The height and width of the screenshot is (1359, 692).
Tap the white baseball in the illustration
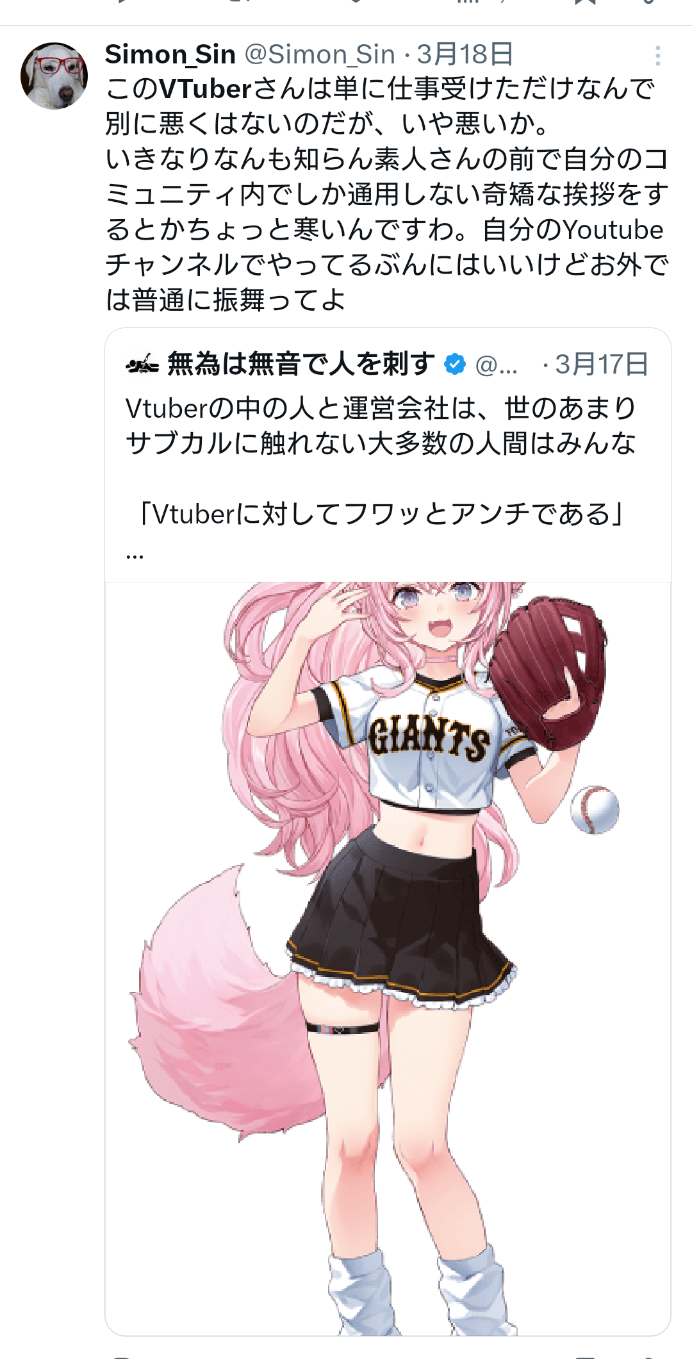(x=595, y=810)
